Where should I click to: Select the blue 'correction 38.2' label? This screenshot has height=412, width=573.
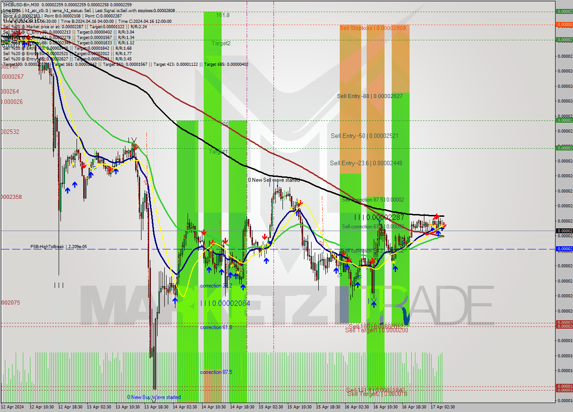[x=216, y=286]
